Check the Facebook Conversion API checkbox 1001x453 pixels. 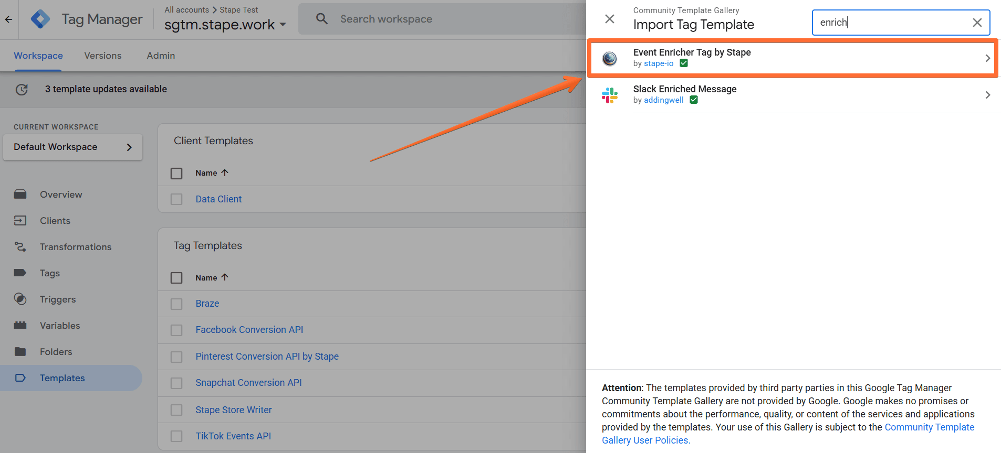176,330
